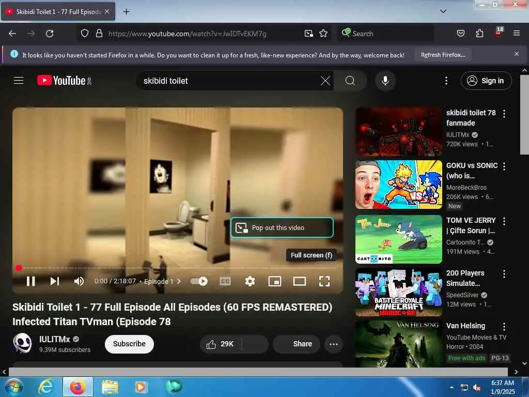The image size is (529, 397).
Task: Dislike the video thumbs down
Action: click(255, 344)
